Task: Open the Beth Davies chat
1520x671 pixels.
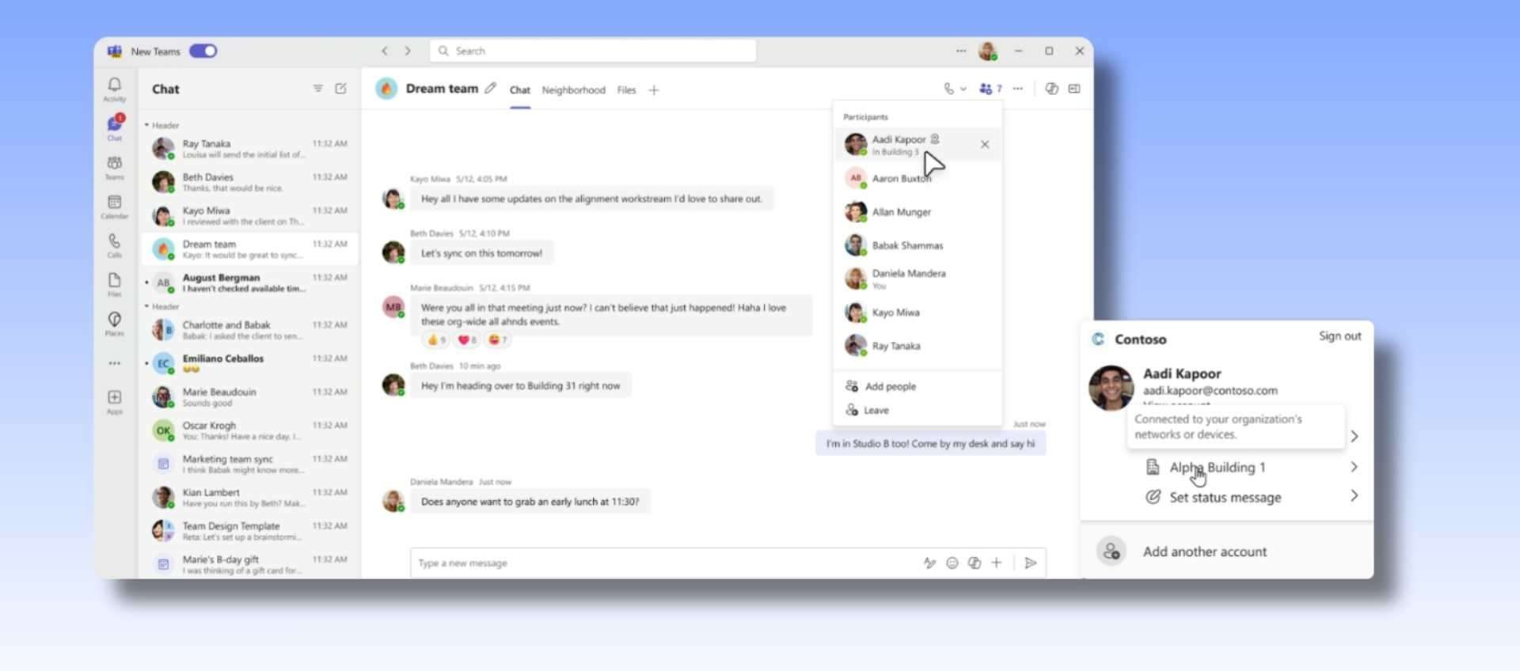Action: (x=250, y=182)
